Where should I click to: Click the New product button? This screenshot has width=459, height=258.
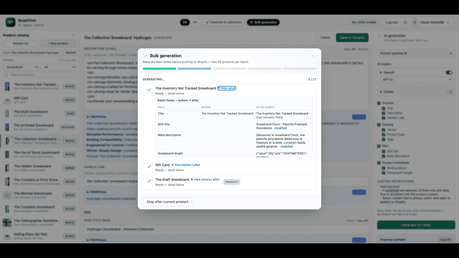click(x=58, y=44)
